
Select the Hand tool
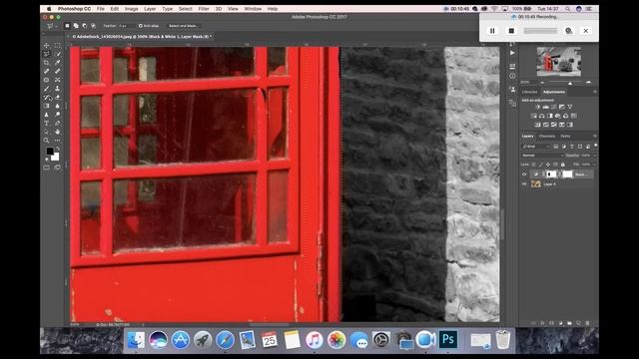pyautogui.click(x=58, y=132)
